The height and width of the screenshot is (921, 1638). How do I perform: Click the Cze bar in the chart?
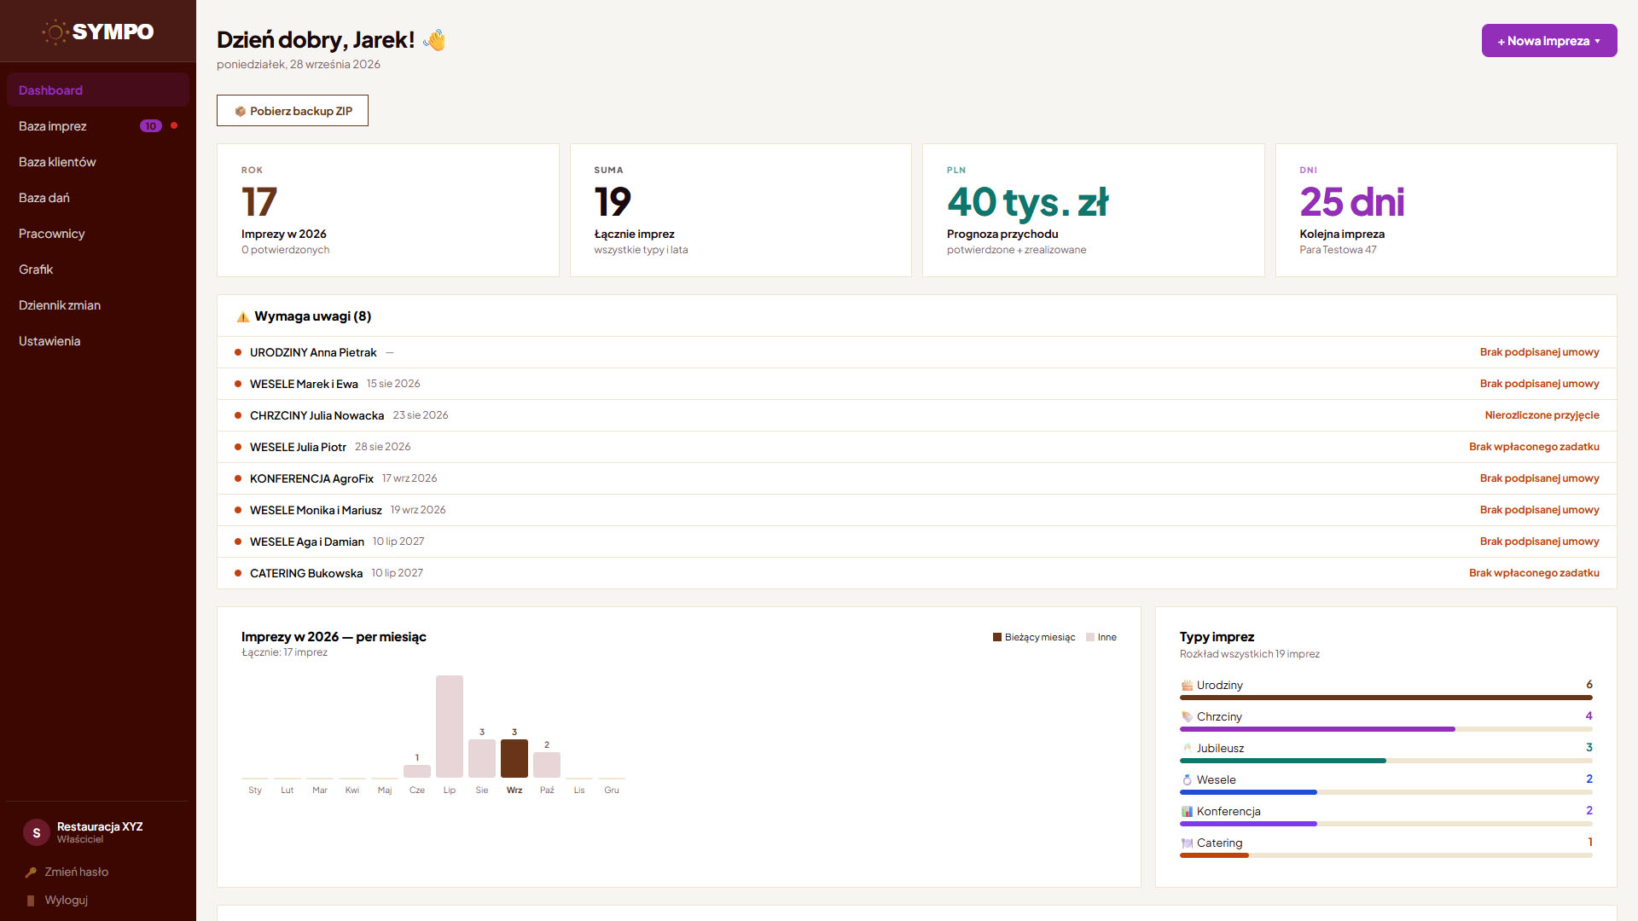pos(417,771)
